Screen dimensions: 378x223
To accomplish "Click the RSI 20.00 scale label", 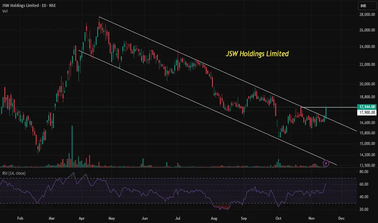I will [364, 209].
